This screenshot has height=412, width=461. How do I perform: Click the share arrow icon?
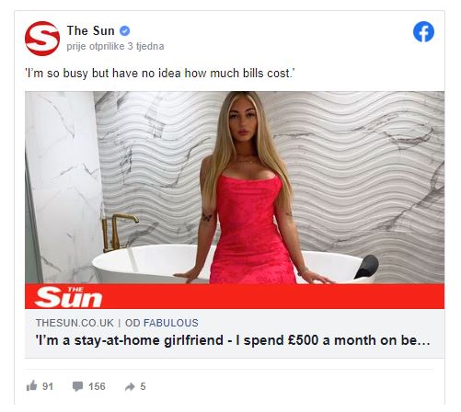click(130, 386)
